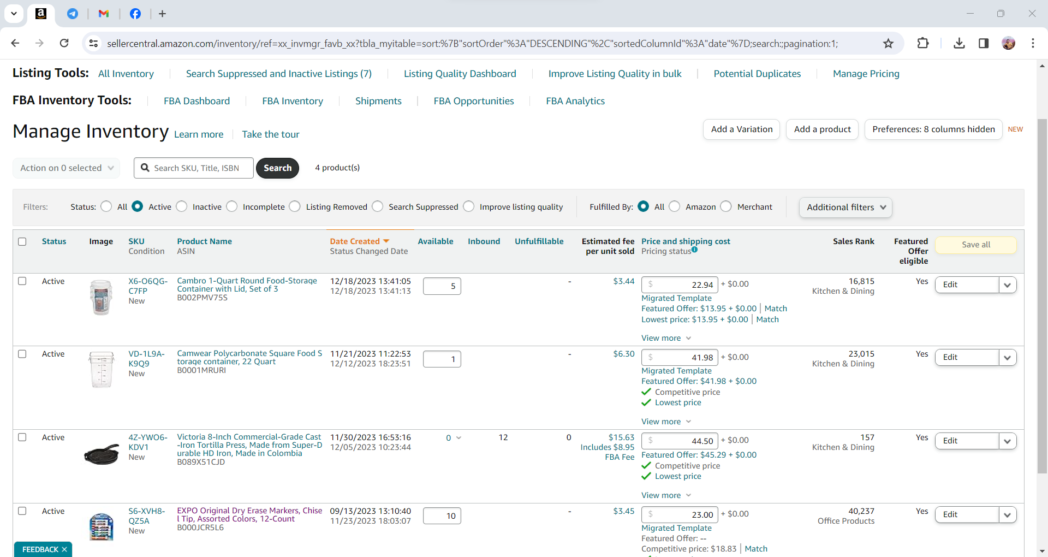Open the Edit dropdown arrow for Cambro row
1048x557 pixels.
1008,285
